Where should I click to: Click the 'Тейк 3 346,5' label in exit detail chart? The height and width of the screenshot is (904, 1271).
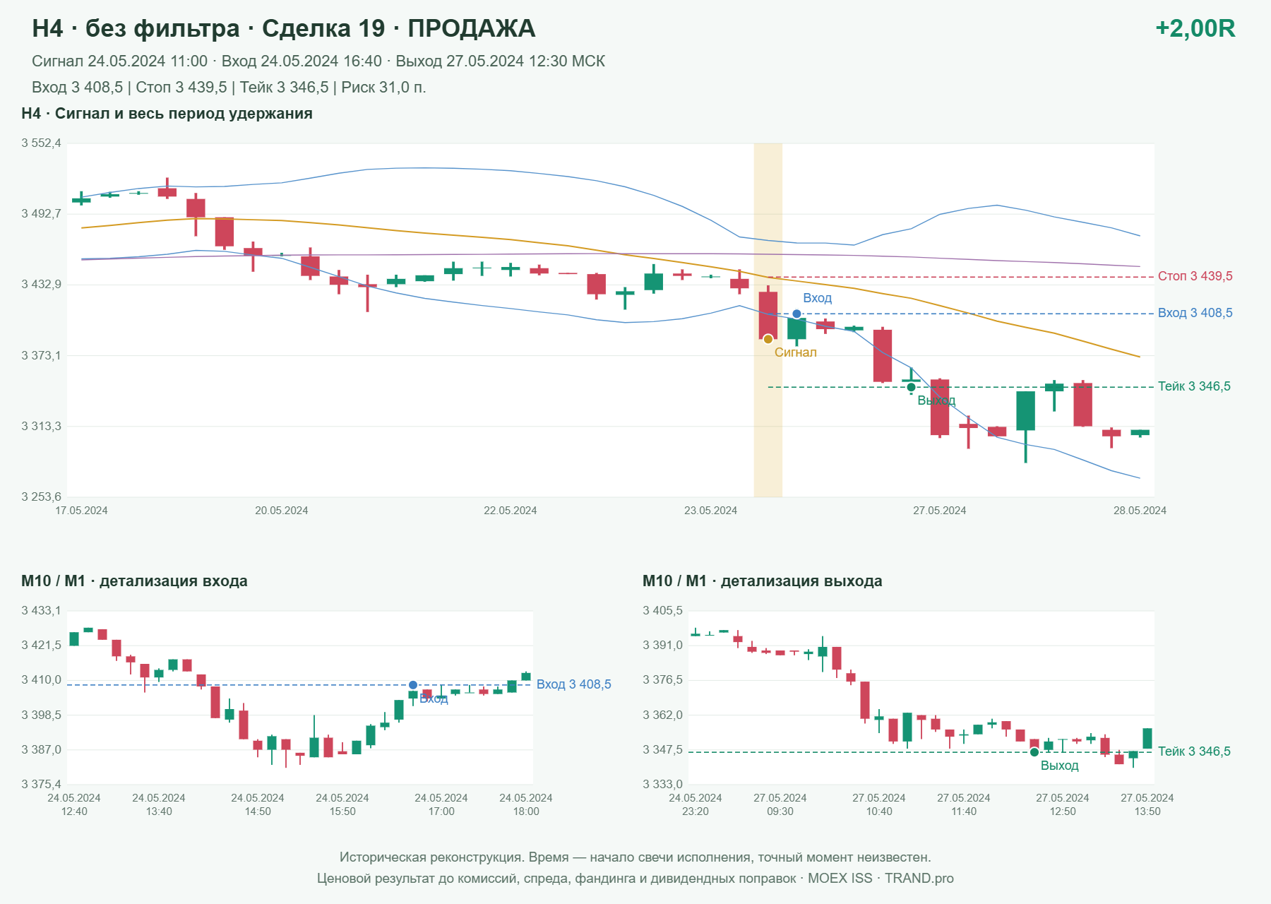coord(1194,751)
